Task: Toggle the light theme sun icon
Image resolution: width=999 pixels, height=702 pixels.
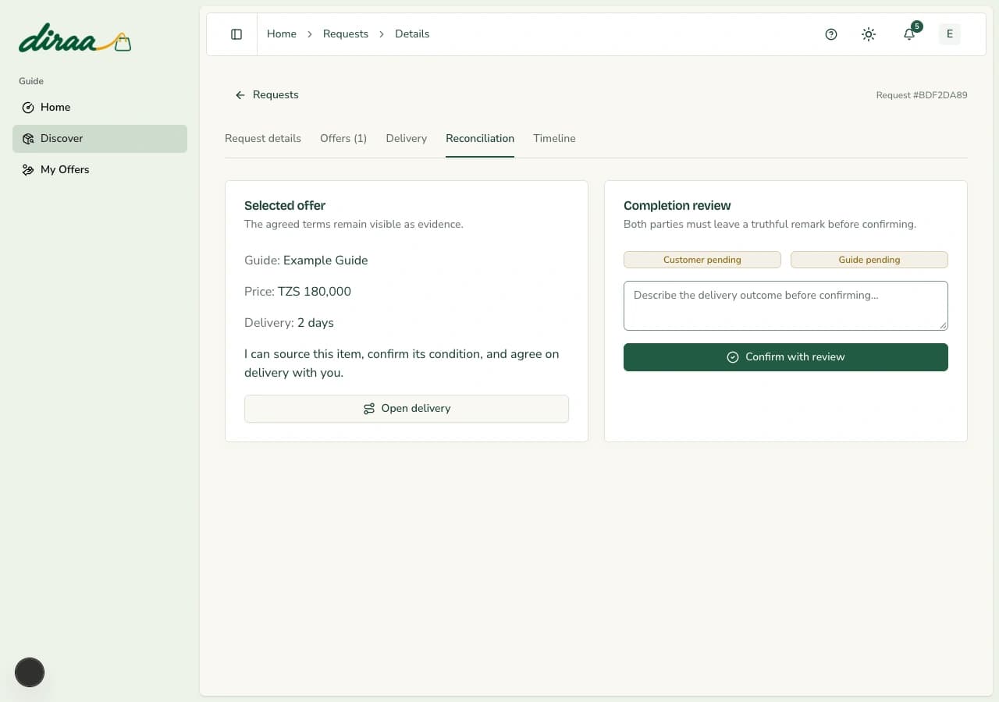Action: click(869, 34)
